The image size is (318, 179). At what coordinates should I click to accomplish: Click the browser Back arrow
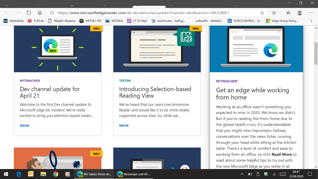click(x=7, y=13)
